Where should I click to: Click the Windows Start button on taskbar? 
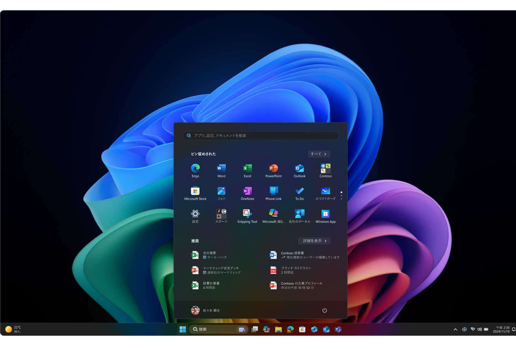tap(183, 329)
